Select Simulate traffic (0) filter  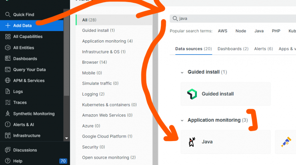click(x=100, y=83)
